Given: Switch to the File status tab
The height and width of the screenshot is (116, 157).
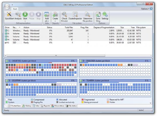Looking at the screenshot, I should pos(71,106).
